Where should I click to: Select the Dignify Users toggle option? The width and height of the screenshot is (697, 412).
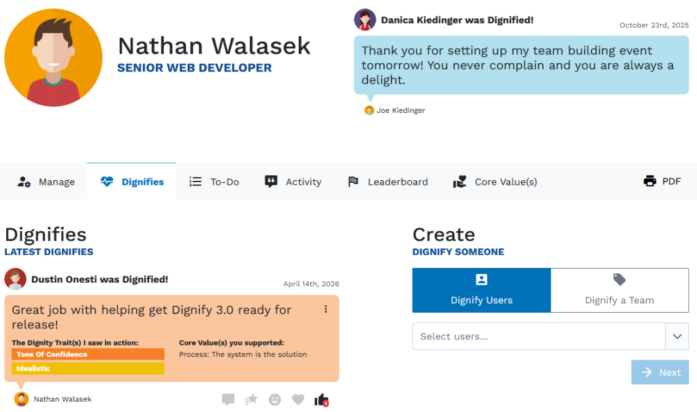(481, 290)
